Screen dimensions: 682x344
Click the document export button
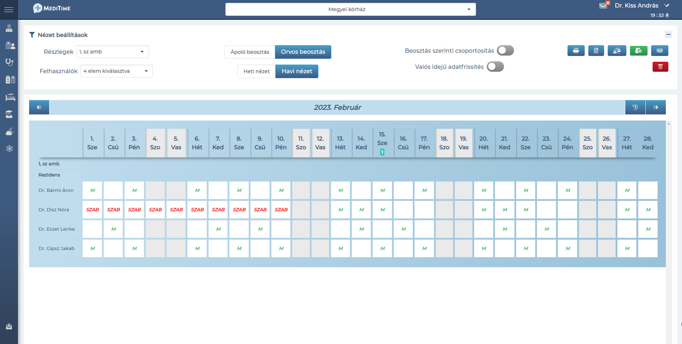(x=596, y=51)
